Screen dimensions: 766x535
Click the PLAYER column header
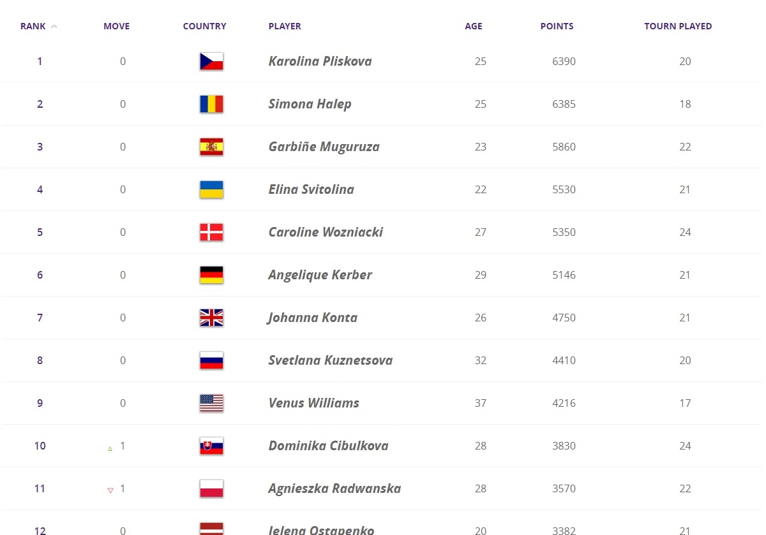285,26
